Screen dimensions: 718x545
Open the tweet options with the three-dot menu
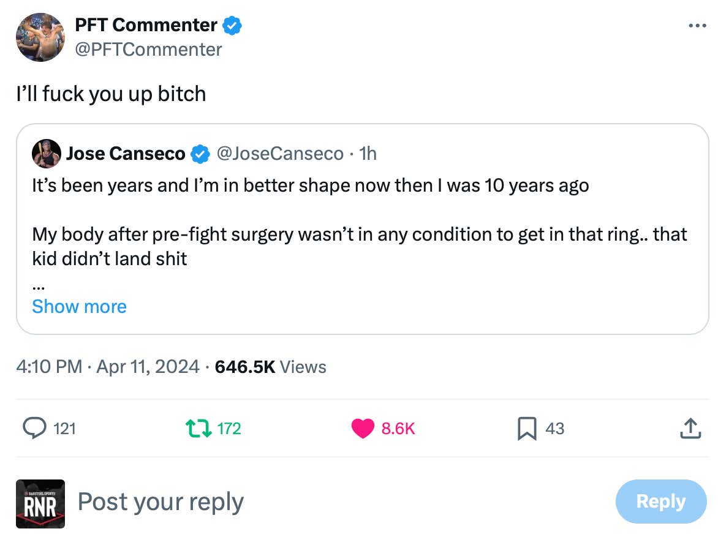tap(697, 24)
